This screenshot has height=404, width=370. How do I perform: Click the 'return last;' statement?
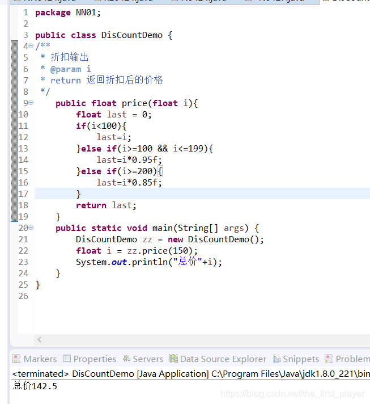(106, 205)
